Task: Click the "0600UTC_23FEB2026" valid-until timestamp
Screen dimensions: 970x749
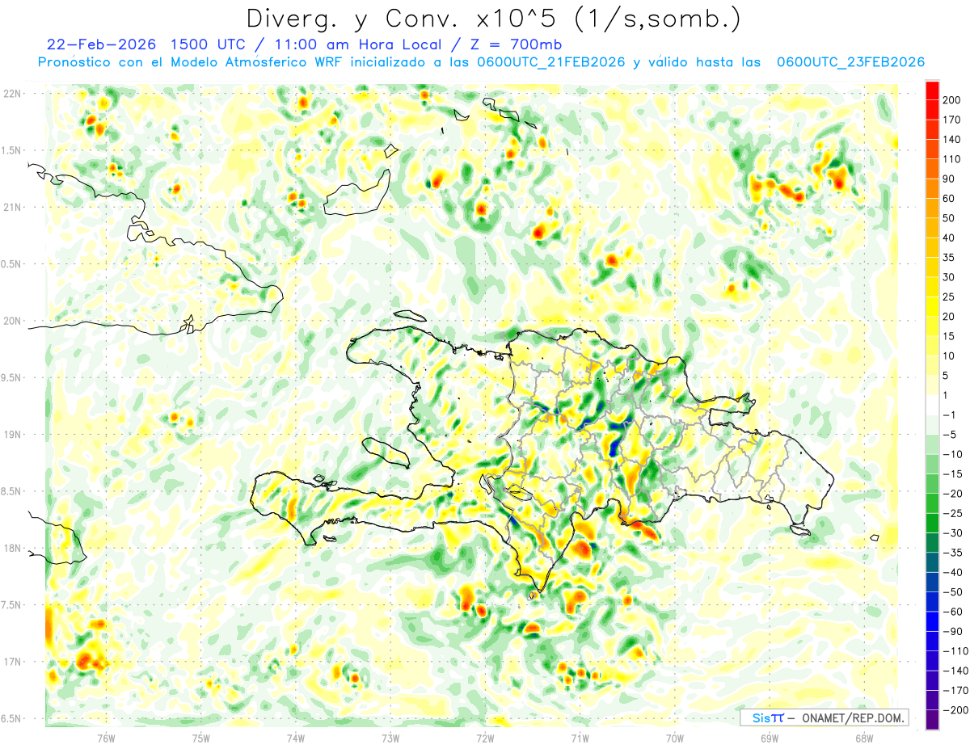Action: coord(850,62)
